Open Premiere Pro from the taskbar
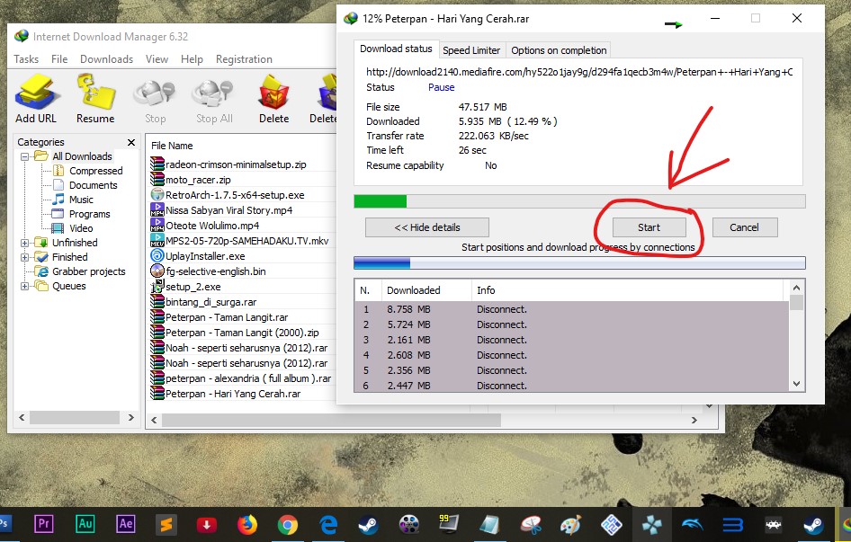This screenshot has width=851, height=542. point(43,524)
